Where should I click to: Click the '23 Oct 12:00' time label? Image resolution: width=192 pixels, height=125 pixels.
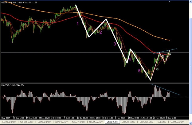tap(95, 118)
